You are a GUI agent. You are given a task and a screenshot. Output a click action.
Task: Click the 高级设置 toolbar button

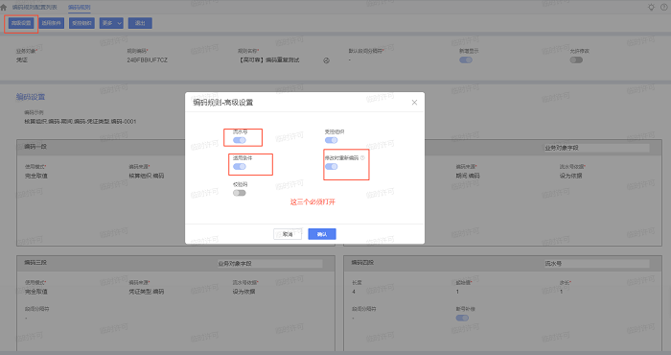coord(21,23)
